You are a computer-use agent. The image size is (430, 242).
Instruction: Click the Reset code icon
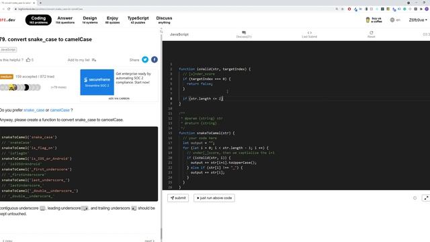pos(371,34)
